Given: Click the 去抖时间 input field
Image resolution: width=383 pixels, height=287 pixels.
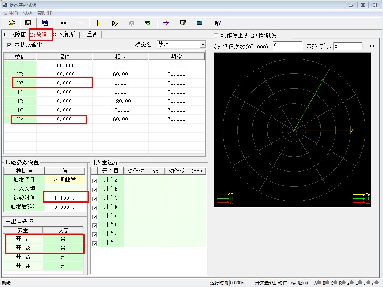Looking at the screenshot, I should tap(348, 46).
